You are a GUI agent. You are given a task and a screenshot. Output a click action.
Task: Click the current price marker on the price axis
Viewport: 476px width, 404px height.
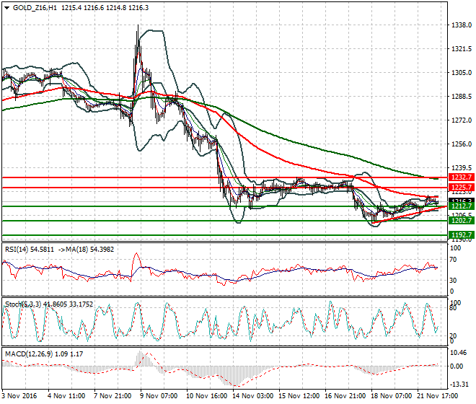coord(462,201)
